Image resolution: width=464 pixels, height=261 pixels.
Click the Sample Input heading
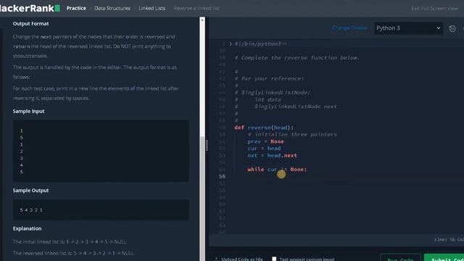point(28,111)
